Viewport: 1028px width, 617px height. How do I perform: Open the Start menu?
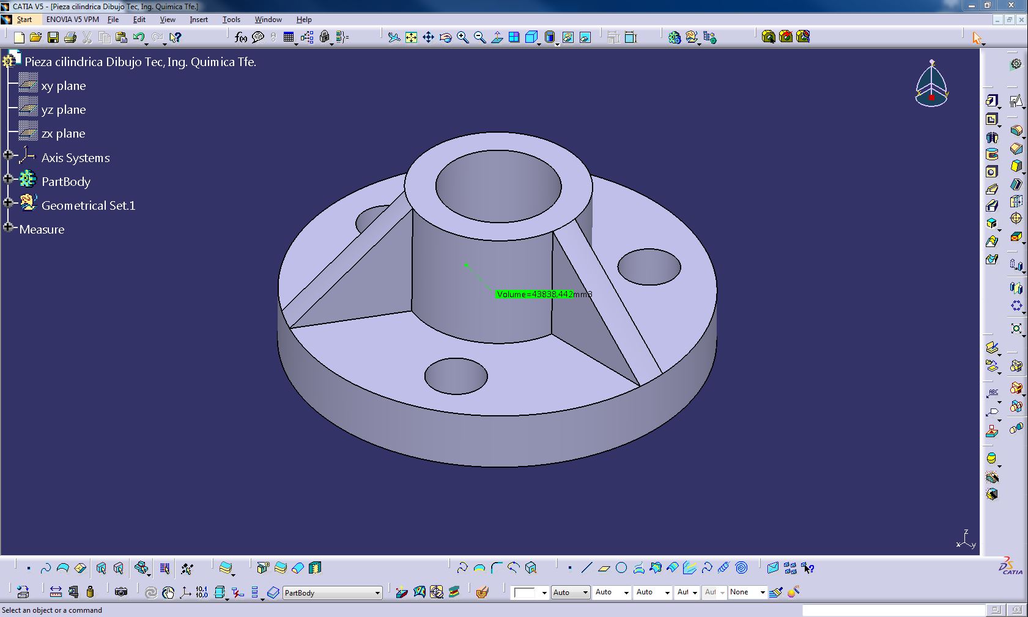tap(24, 20)
